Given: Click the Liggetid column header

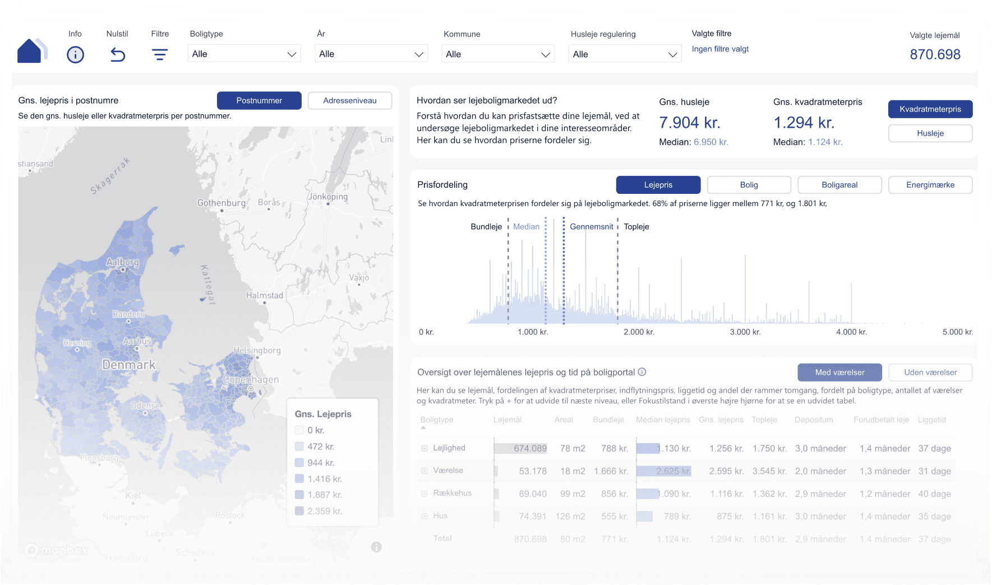Looking at the screenshot, I should point(932,420).
